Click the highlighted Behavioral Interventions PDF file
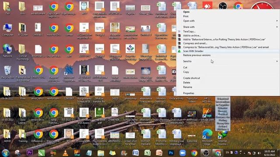Image resolution: width=280 pixels, height=157 pixels. point(223,114)
